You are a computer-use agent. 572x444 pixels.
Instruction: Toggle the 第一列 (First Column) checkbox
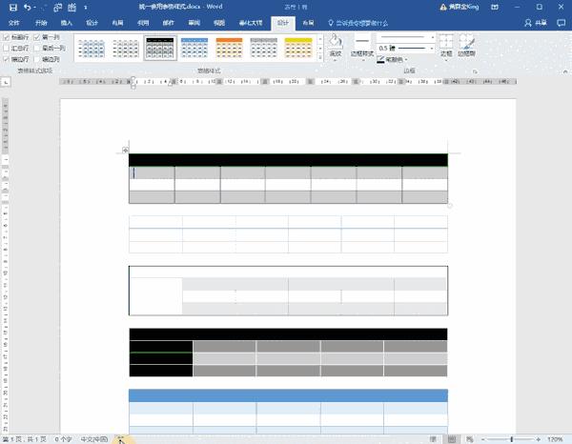point(37,37)
